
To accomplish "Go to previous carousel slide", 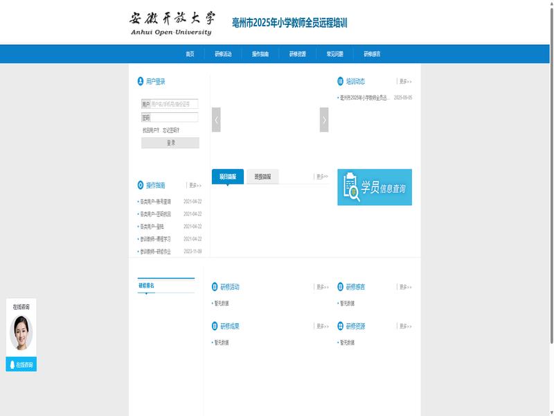I will [216, 120].
